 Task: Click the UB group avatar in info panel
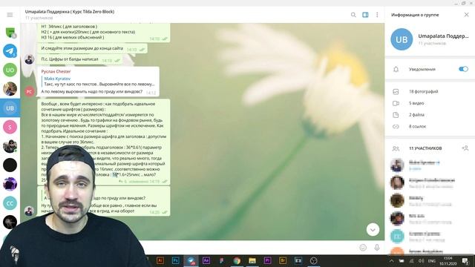[402, 39]
